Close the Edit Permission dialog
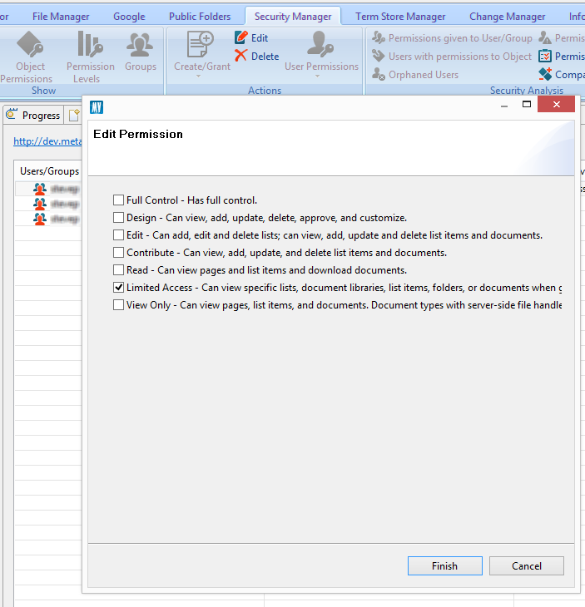The height and width of the screenshot is (607, 585). 557,104
